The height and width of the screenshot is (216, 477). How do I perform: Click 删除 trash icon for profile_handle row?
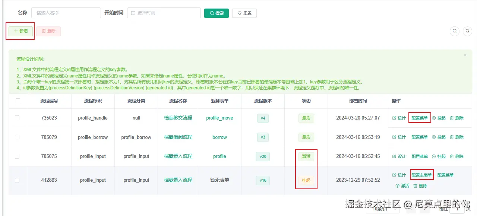(x=457, y=118)
